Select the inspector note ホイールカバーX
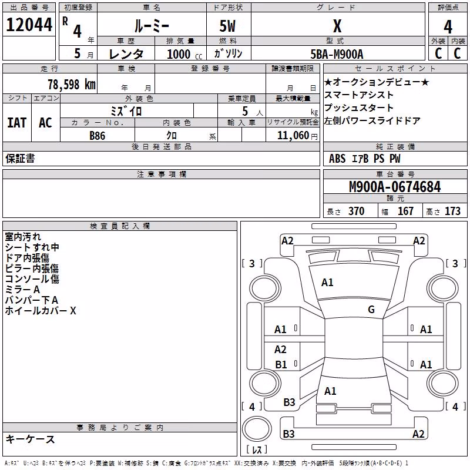 click(41, 311)
